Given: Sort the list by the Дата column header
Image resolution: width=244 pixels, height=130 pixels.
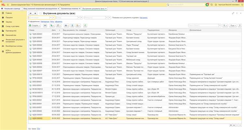Looking at the screenshot, I should [54, 30].
